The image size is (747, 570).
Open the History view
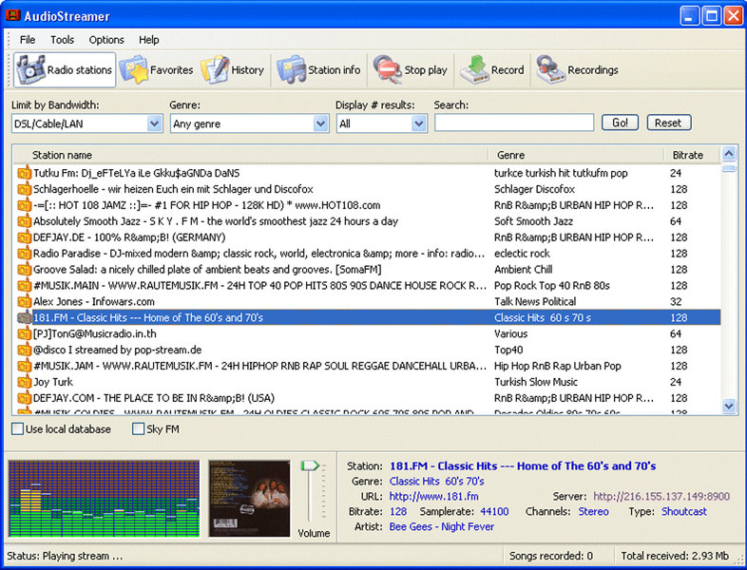tap(233, 70)
